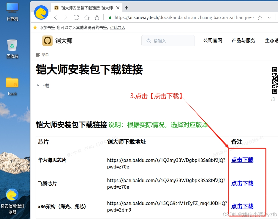
Task: Select the 铠大师安装包下载链接-铠大师 tab
Action: [x=87, y=8]
